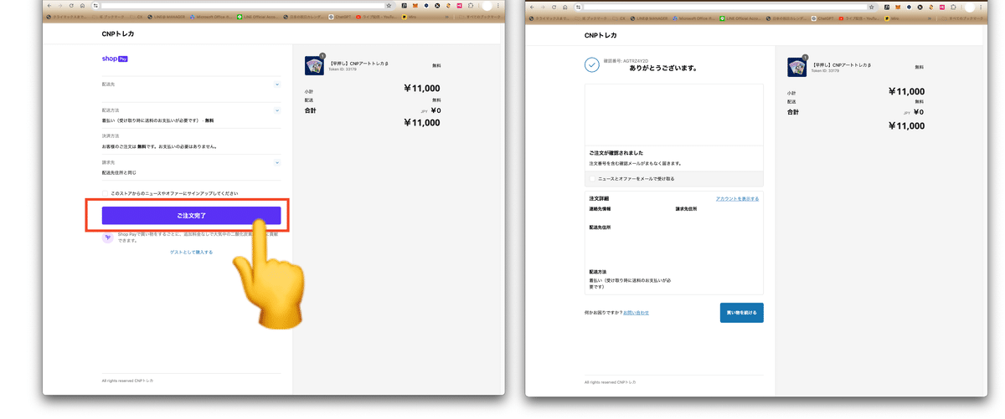
Task: Click the order confirmation map area in right window
Action: pos(674,115)
